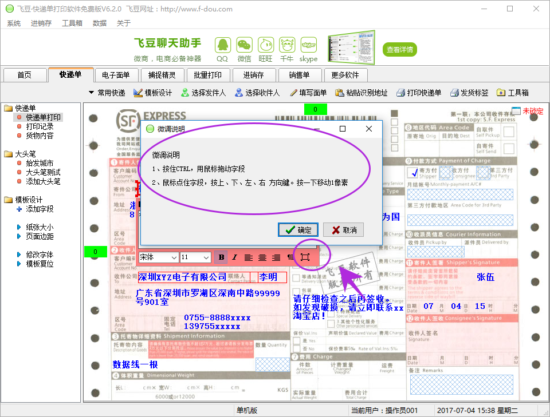Click 填写面单 pencil tool

tap(308, 93)
